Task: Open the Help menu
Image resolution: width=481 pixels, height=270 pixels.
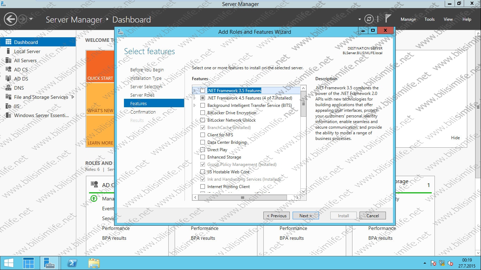Action: pos(467,19)
